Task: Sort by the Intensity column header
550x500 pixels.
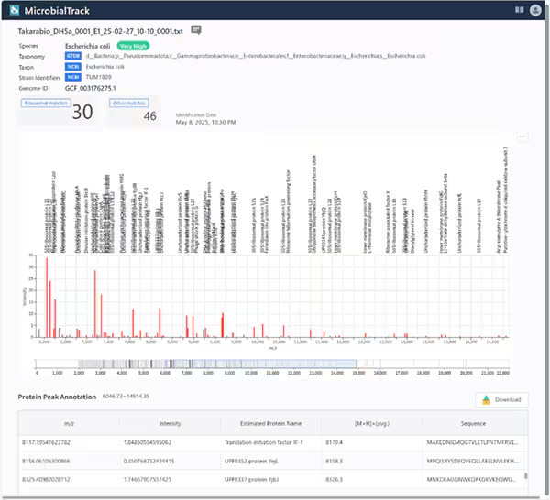Action: (x=170, y=424)
